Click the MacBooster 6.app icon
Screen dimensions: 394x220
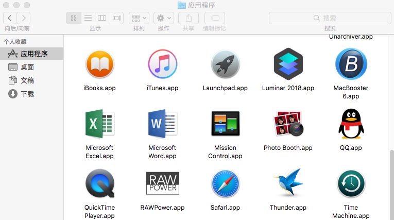point(351,64)
